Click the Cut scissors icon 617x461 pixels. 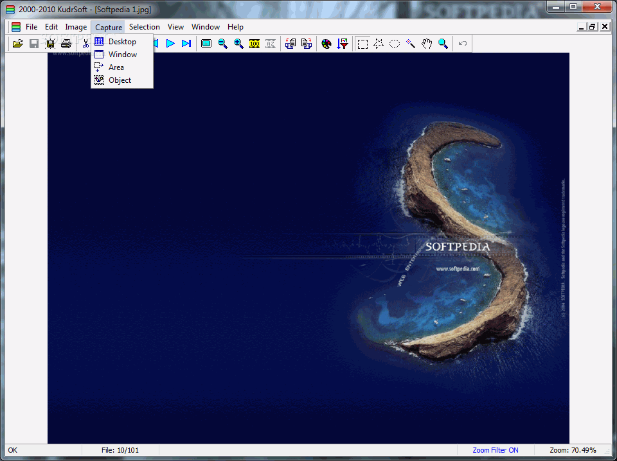pyautogui.click(x=85, y=44)
